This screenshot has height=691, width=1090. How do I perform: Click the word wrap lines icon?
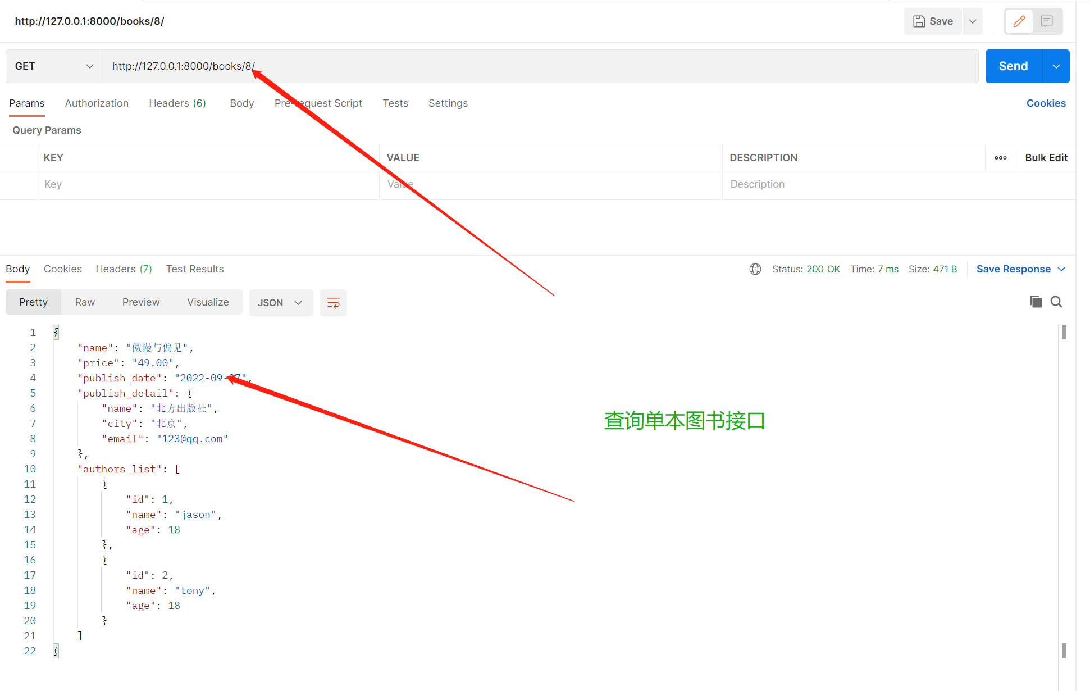click(333, 303)
